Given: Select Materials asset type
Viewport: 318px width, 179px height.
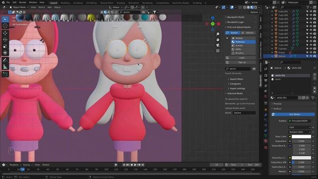Looking at the screenshot, I should [x=243, y=42].
